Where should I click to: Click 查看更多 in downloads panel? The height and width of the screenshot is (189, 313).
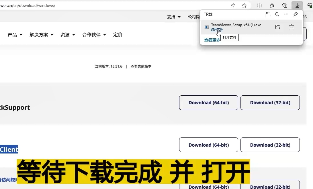212,40
